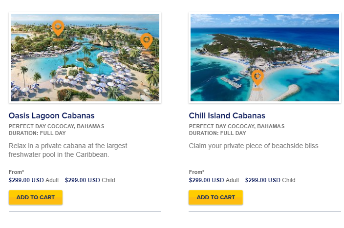
Task: Add Oasis Lagoon Cabanas to cart
Action: point(36,197)
